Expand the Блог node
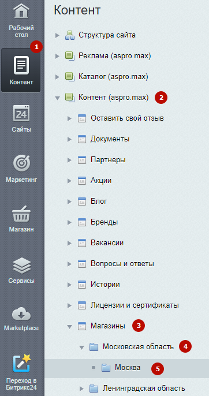The image size is (209, 396). (x=69, y=201)
